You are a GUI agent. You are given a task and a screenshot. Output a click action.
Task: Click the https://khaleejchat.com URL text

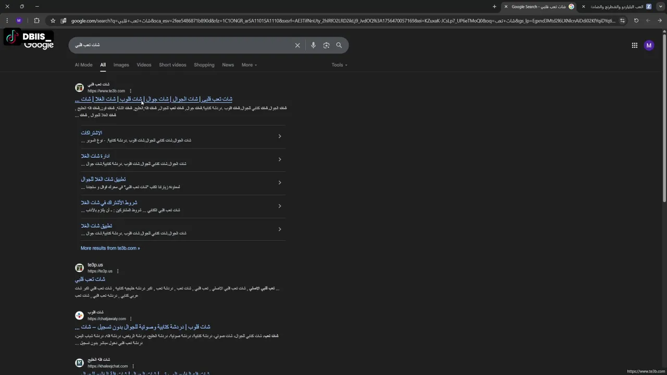coord(107,366)
